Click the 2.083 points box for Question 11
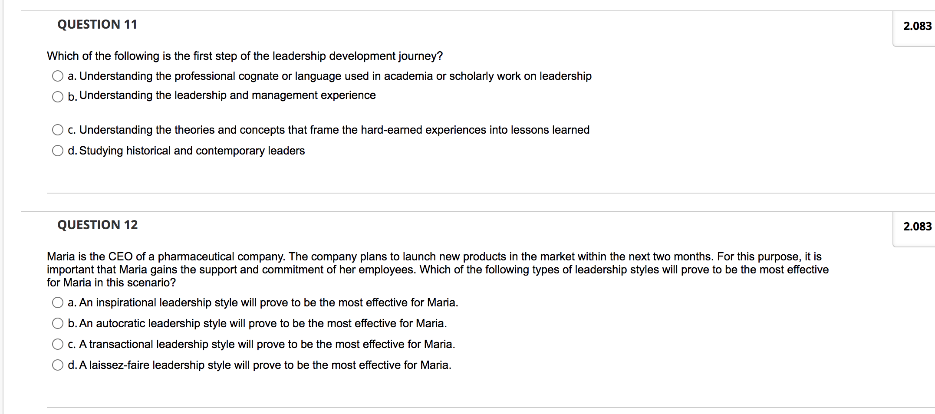Image resolution: width=935 pixels, height=414 pixels. point(917,26)
